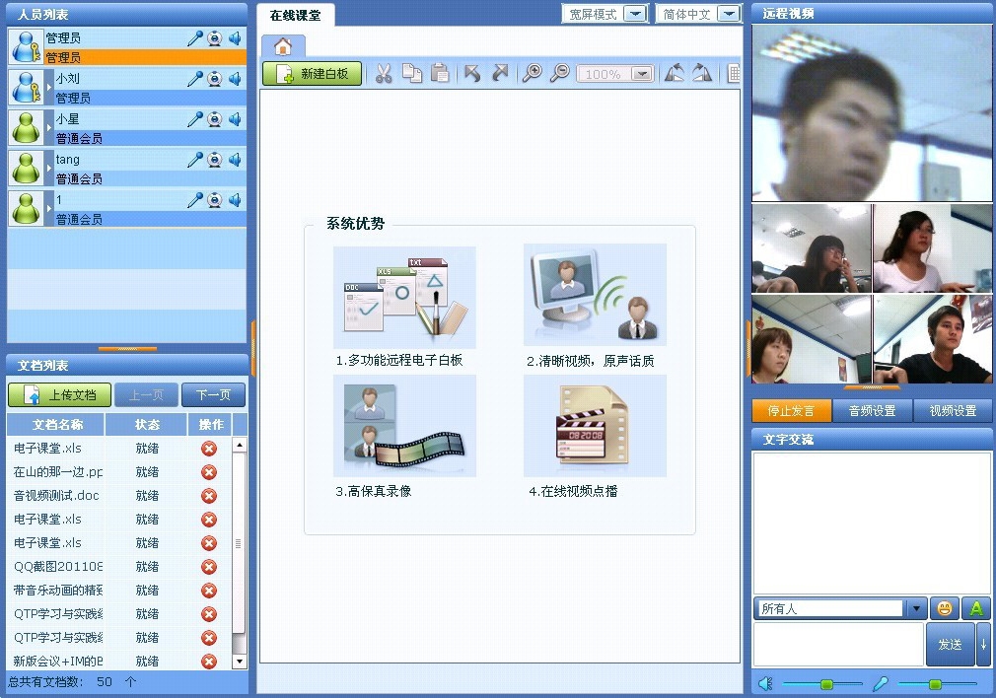Open the 音频设置 audio settings tab
Image resolution: width=996 pixels, height=698 pixels.
click(x=873, y=411)
